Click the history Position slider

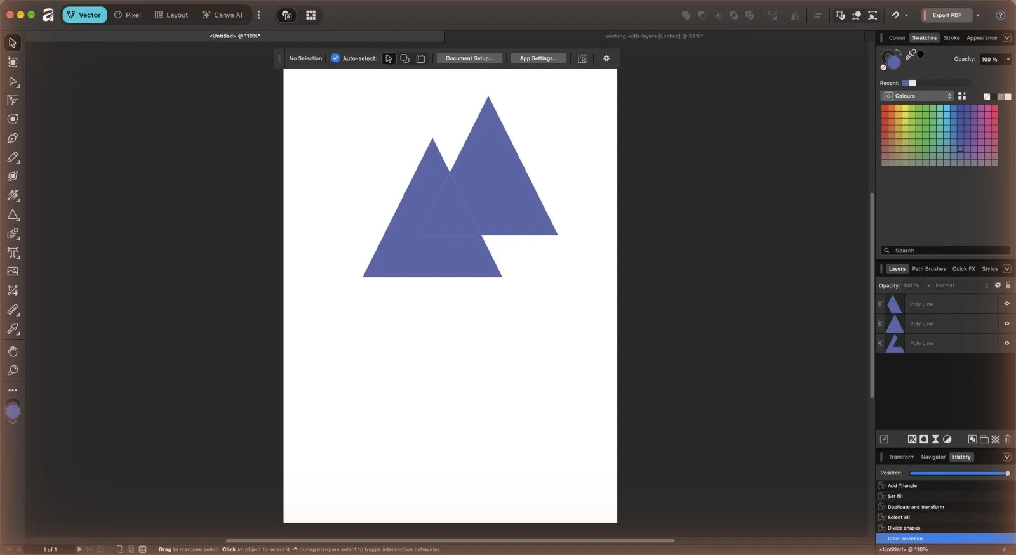(x=959, y=473)
